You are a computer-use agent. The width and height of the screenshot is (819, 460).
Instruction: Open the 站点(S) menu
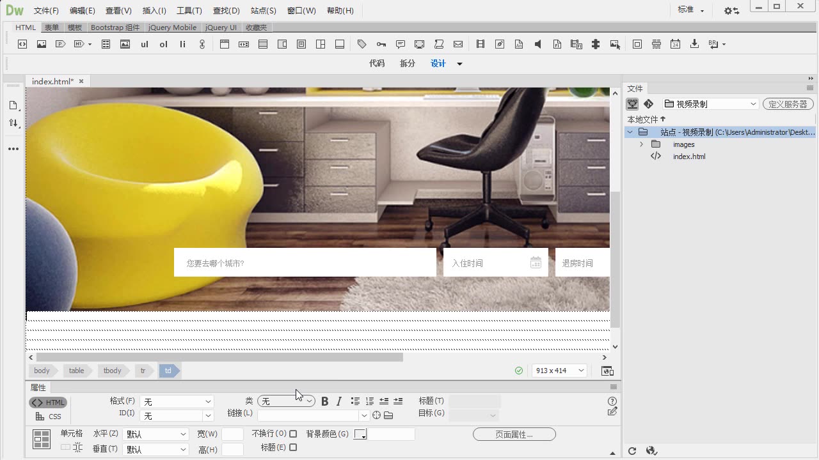264,11
